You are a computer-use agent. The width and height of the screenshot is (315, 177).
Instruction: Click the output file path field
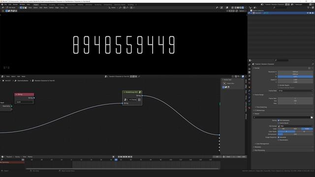(x=282, y=117)
